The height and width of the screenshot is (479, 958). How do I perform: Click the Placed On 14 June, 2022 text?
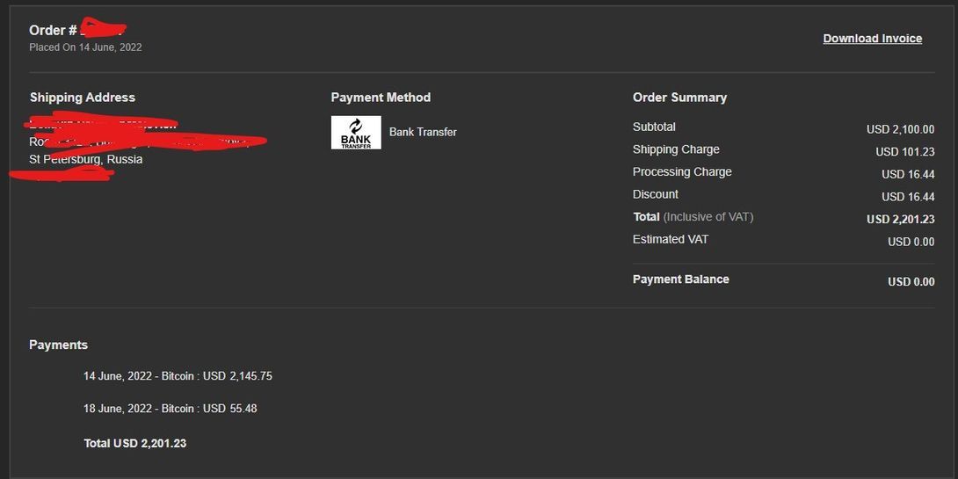click(85, 47)
